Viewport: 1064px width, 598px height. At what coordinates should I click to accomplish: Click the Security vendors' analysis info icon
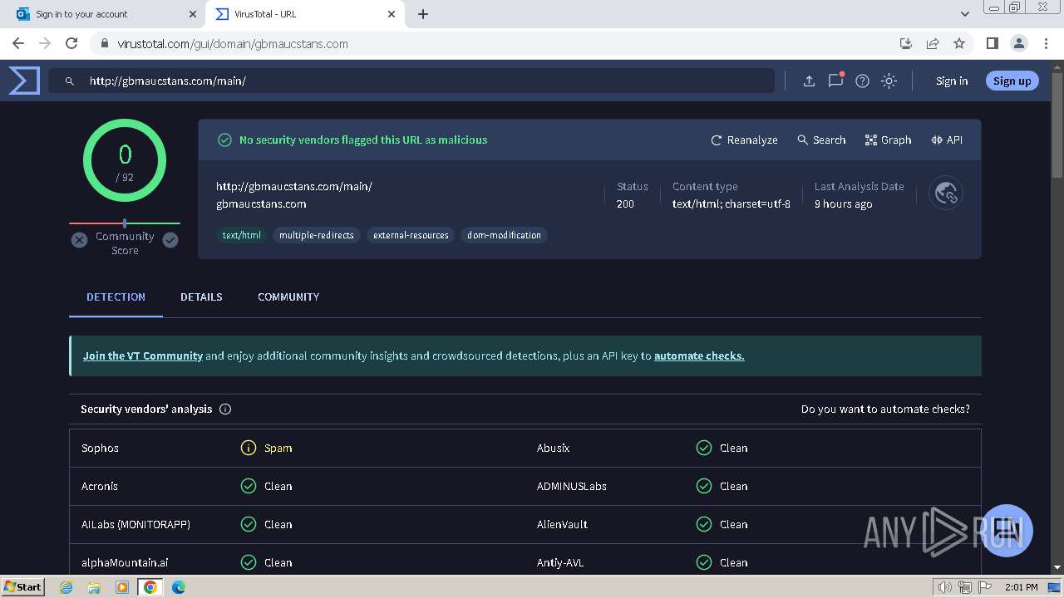click(225, 409)
